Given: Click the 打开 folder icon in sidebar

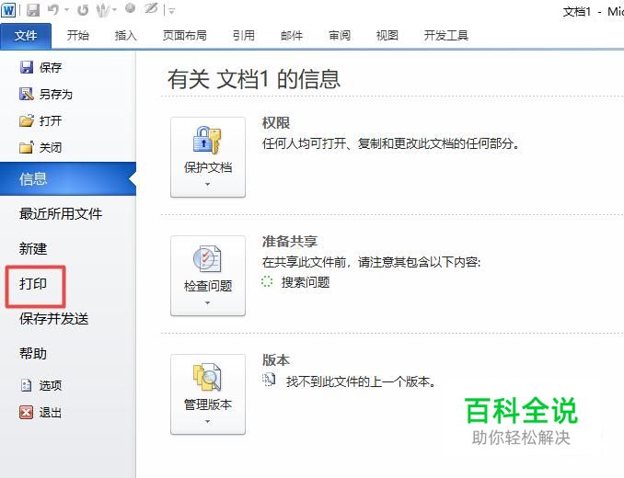Looking at the screenshot, I should click(27, 120).
